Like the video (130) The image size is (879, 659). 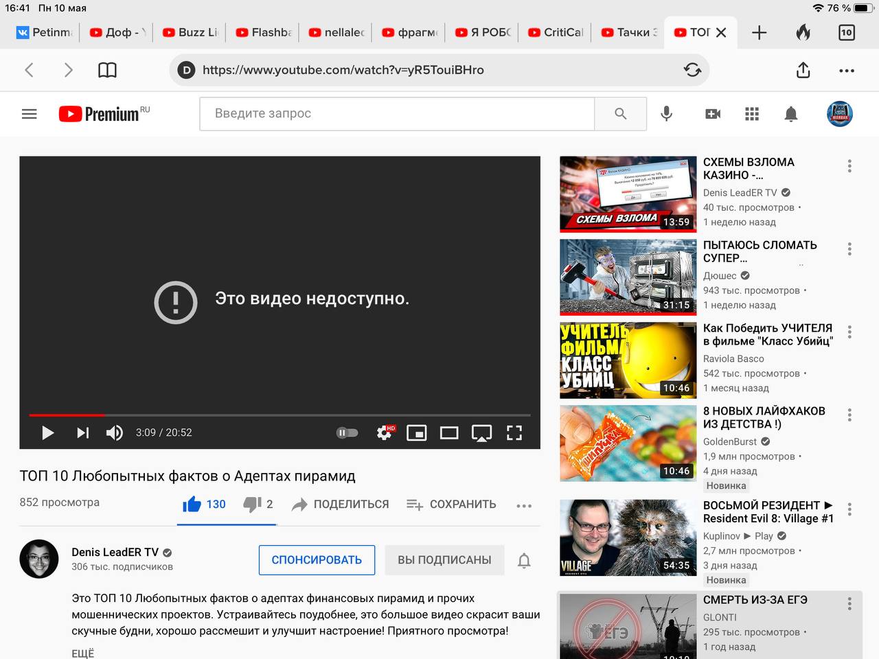(204, 505)
